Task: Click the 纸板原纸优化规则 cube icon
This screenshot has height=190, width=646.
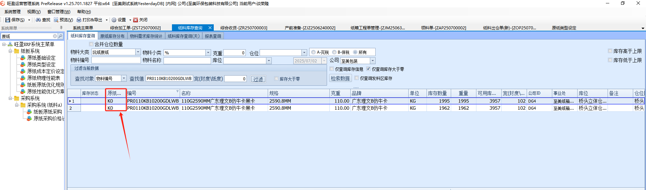Action: [23, 85]
